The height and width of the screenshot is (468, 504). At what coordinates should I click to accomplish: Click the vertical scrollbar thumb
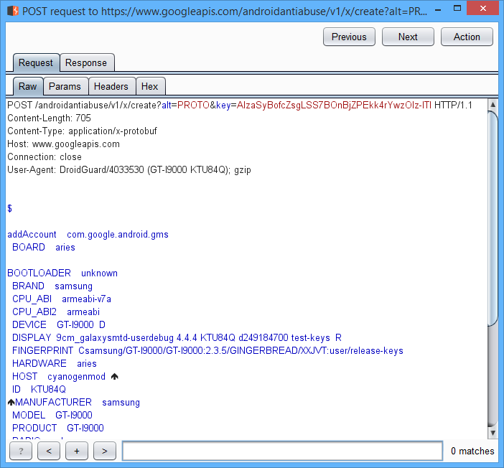pyautogui.click(x=493, y=219)
